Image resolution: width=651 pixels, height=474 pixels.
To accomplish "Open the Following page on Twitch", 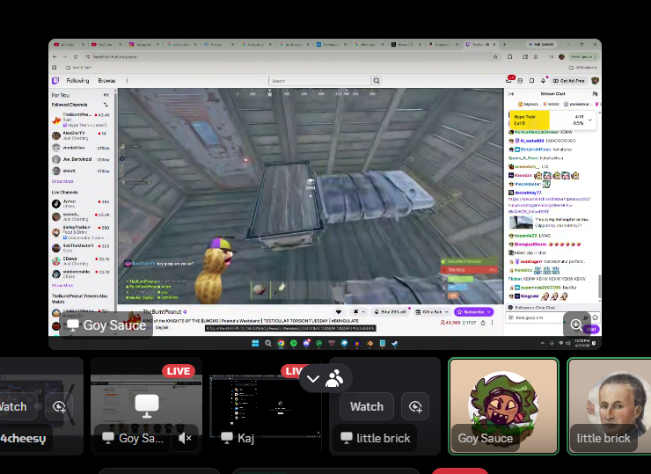I will coord(77,81).
